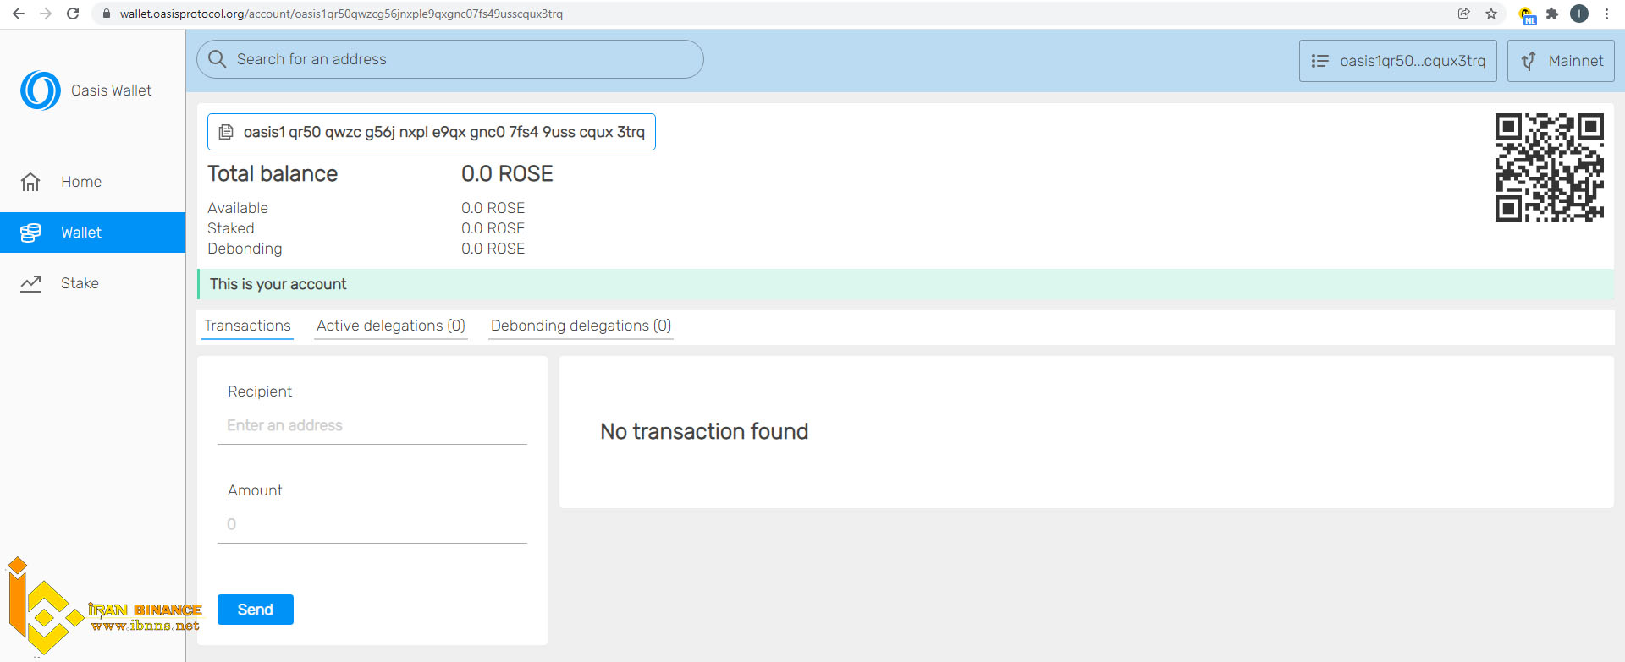Image resolution: width=1625 pixels, height=662 pixels.
Task: Click the browser forward arrow
Action: (x=46, y=14)
